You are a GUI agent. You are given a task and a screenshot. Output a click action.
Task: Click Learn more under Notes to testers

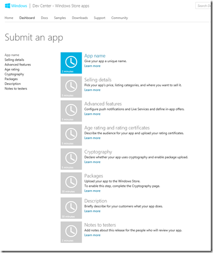(x=92, y=235)
